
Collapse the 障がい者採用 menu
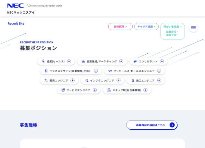click(173, 27)
